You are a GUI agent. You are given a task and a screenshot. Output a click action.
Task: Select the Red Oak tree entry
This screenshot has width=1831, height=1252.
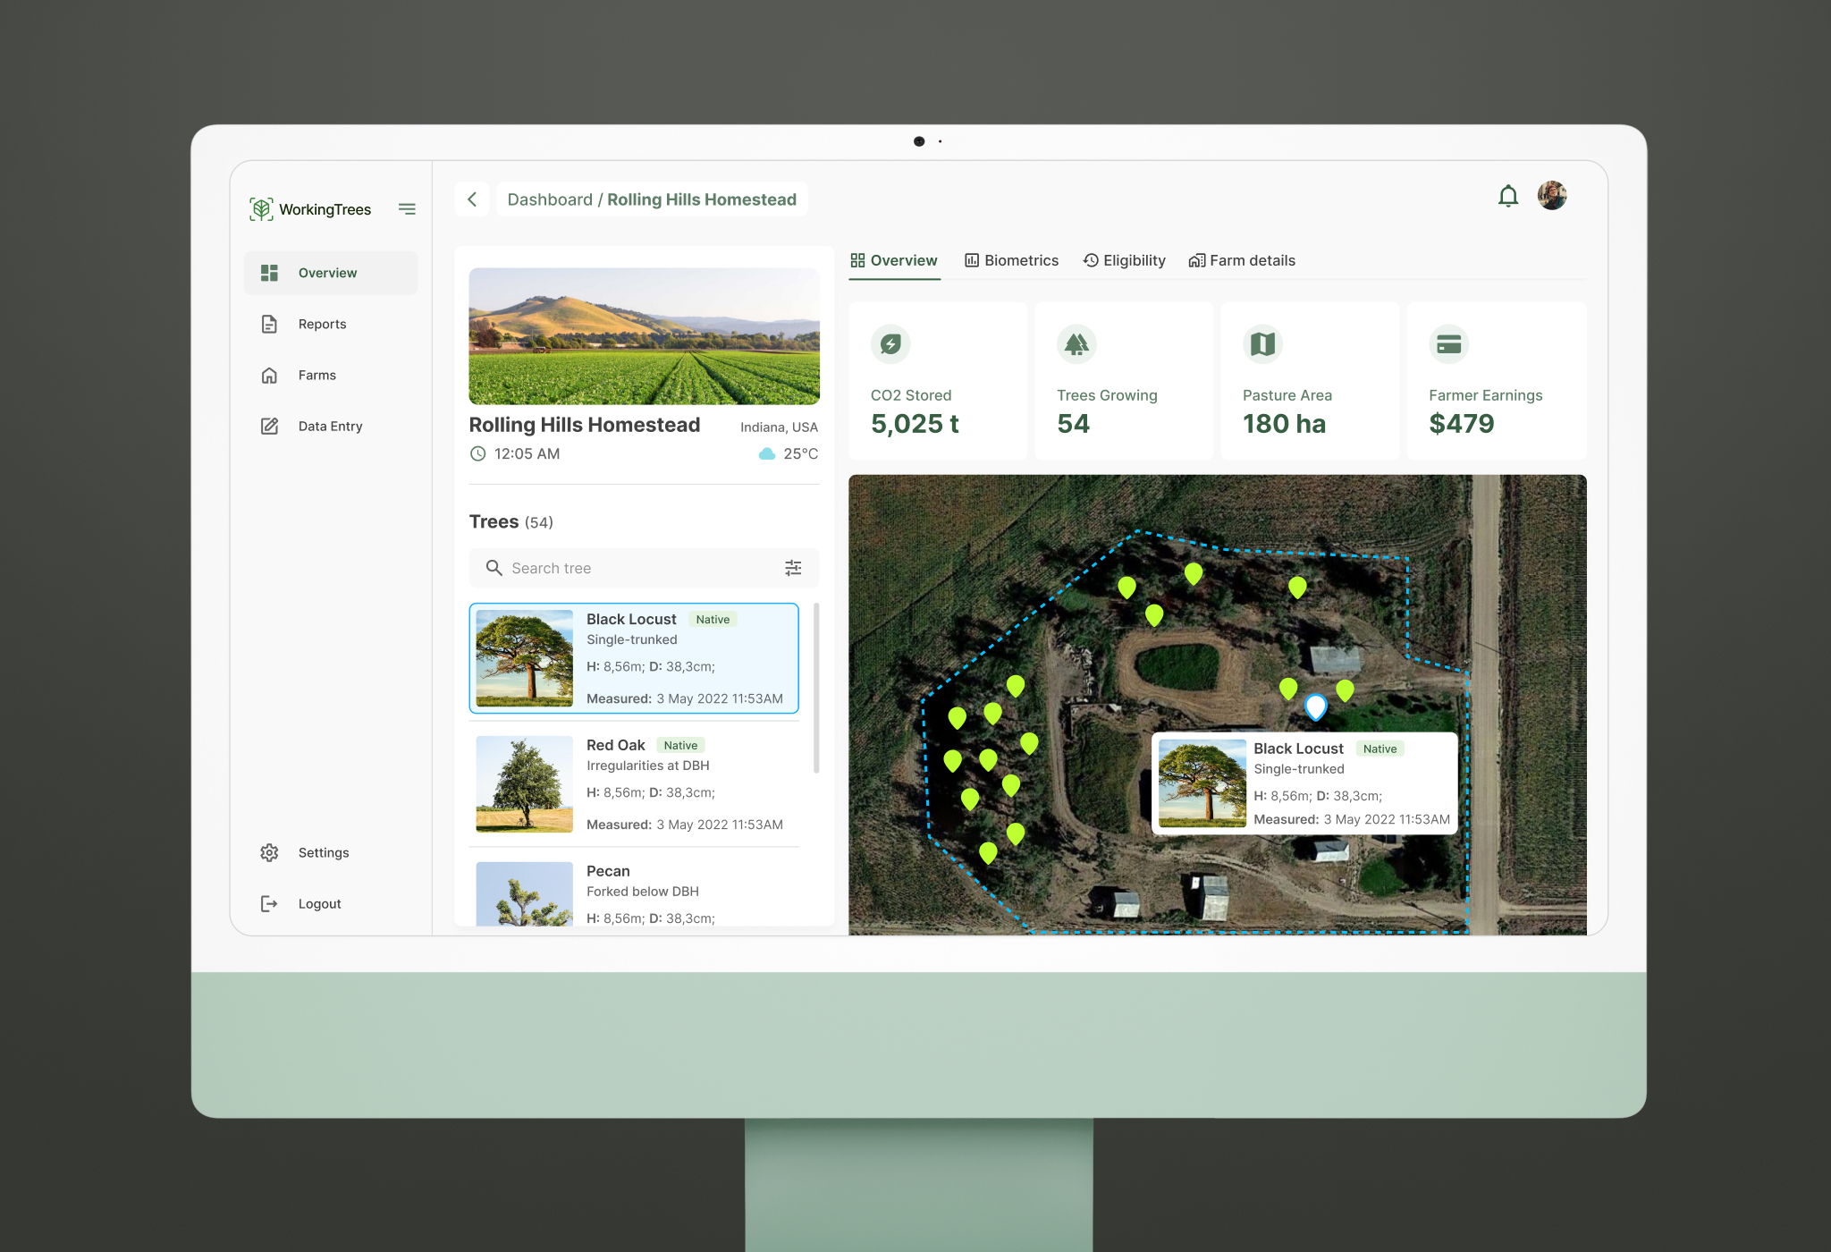point(633,784)
